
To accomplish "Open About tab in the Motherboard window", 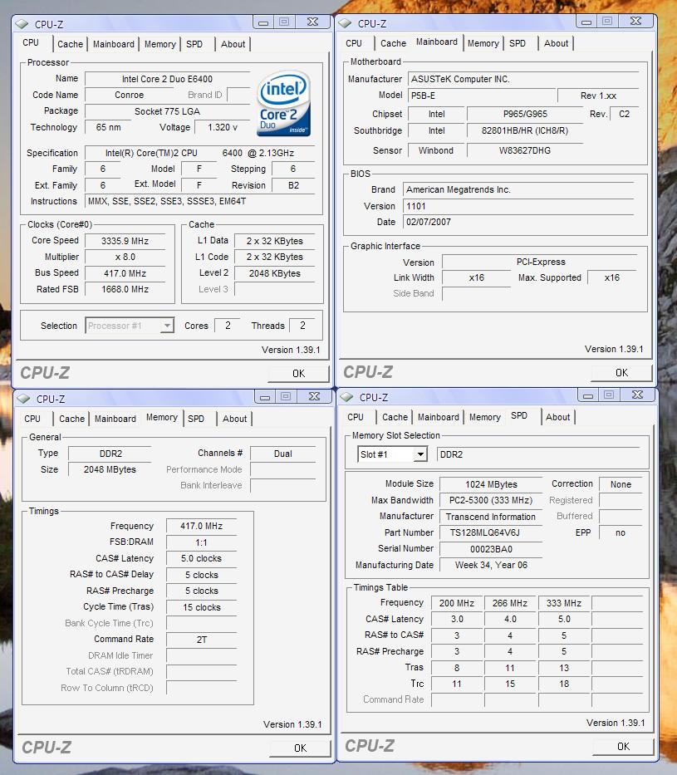I will point(556,43).
